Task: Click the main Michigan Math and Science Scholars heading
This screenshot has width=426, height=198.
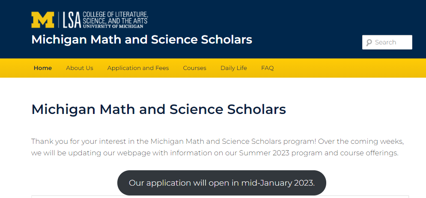Action: (159, 109)
